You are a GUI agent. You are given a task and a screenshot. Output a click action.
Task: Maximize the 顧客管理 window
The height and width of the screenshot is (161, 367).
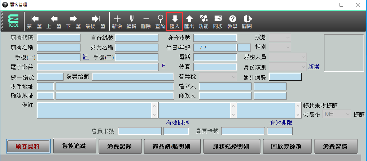(341, 5)
